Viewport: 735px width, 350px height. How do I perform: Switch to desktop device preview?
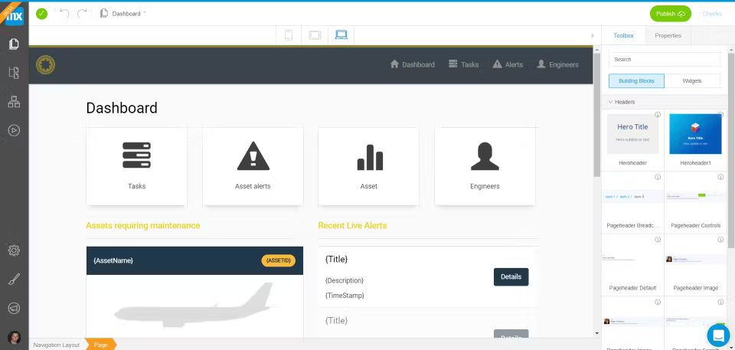[x=341, y=34]
